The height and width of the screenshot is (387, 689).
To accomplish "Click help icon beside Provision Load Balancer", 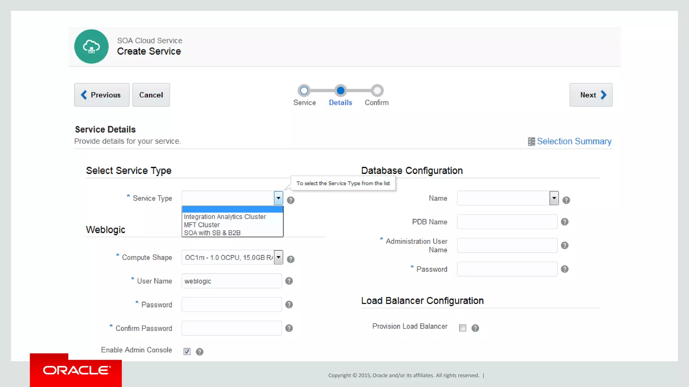I will tap(475, 328).
